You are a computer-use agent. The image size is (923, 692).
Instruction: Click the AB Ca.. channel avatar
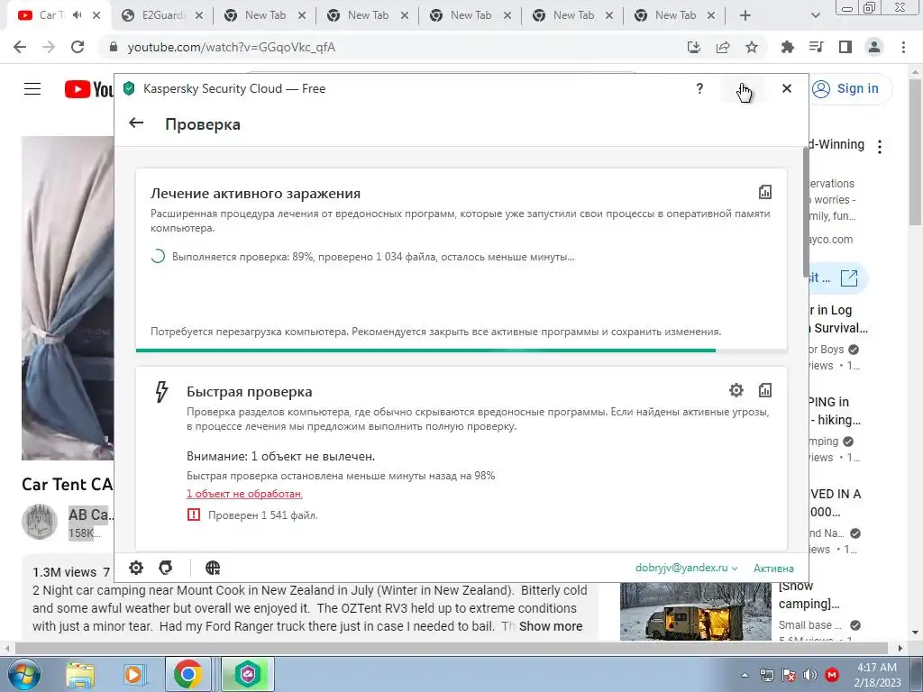click(40, 522)
